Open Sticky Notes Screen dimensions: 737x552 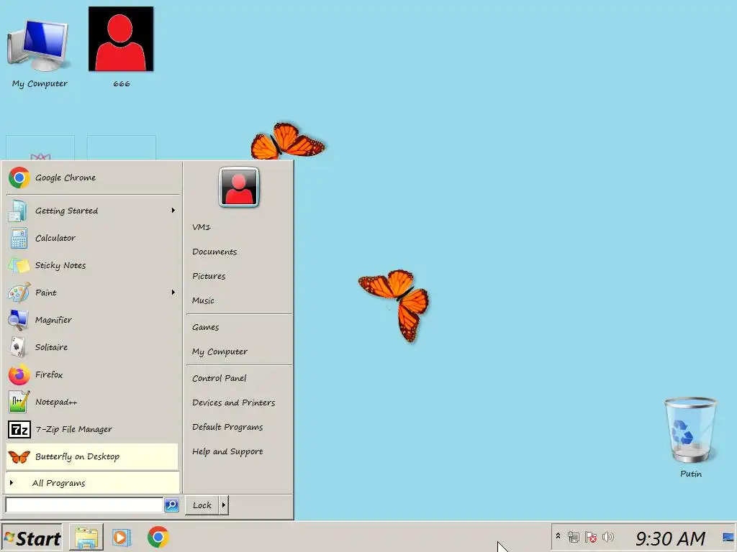pos(93,265)
